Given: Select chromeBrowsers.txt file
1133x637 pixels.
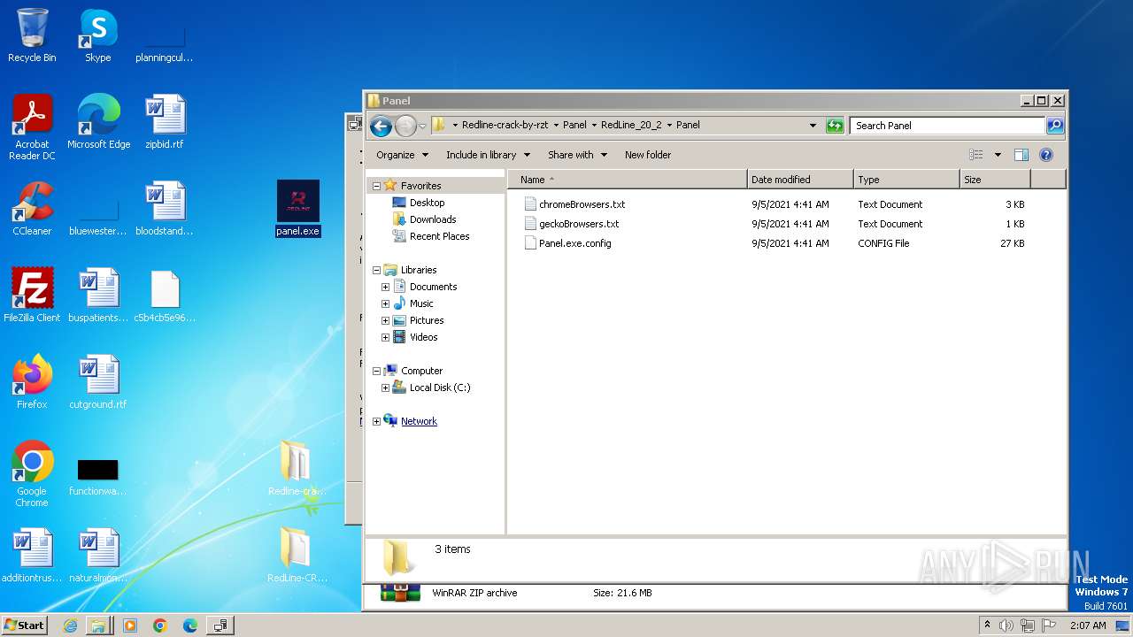Looking at the screenshot, I should pos(582,204).
